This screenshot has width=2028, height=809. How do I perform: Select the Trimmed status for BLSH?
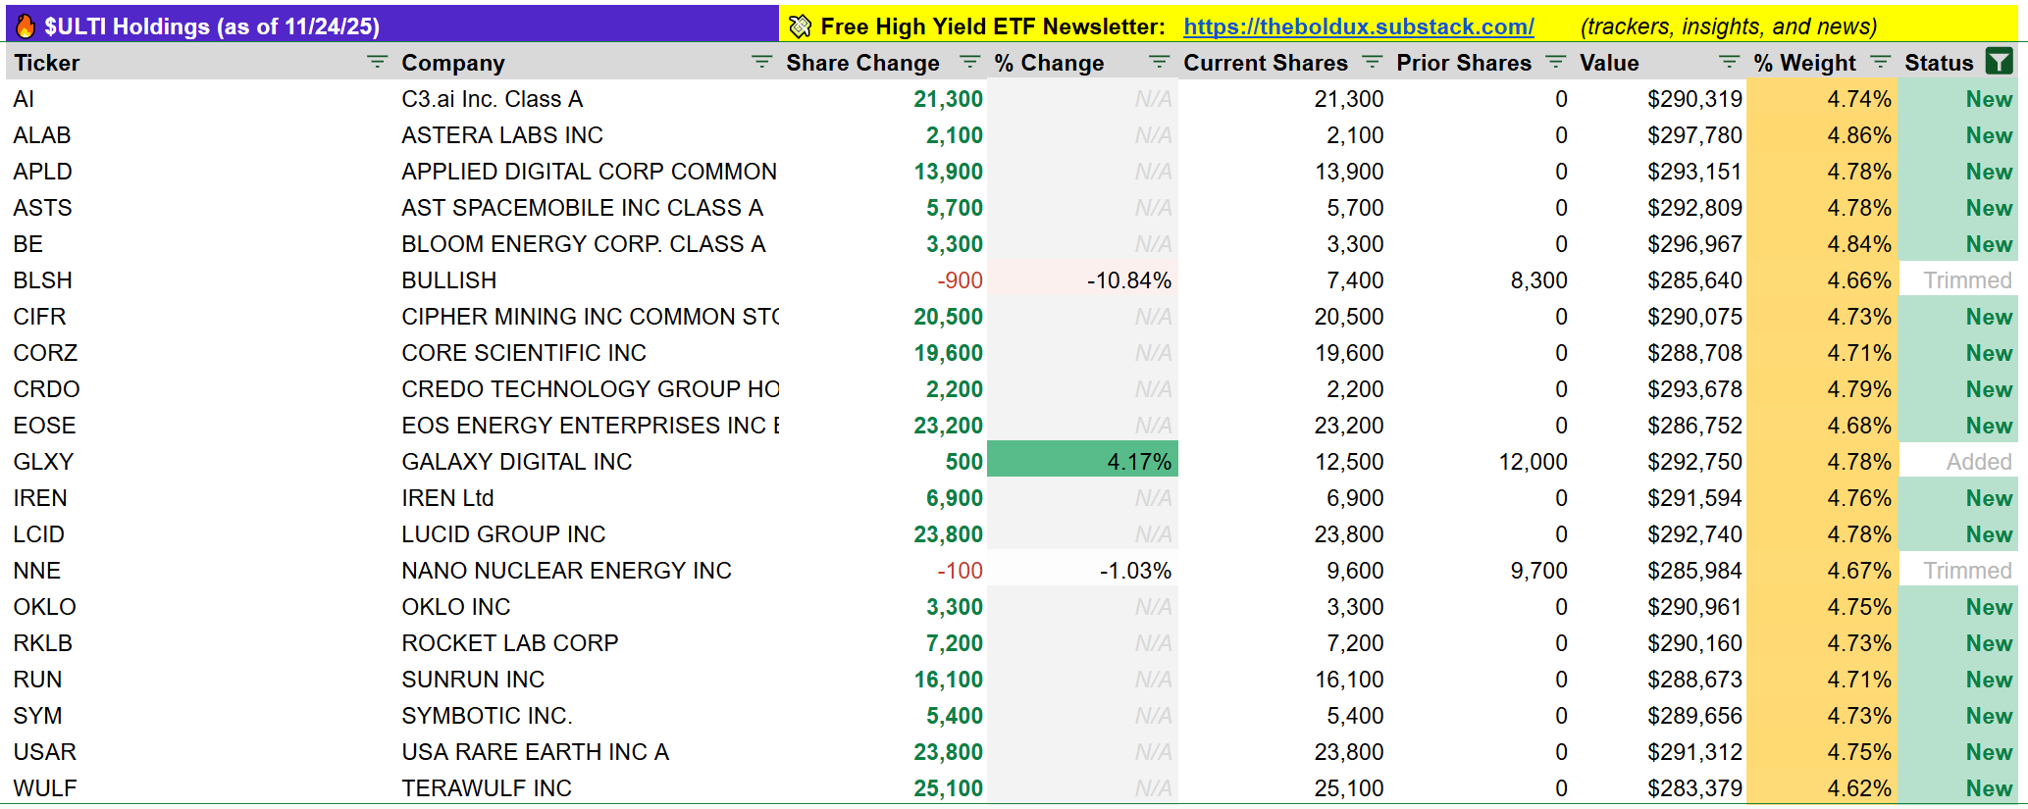point(1958,280)
